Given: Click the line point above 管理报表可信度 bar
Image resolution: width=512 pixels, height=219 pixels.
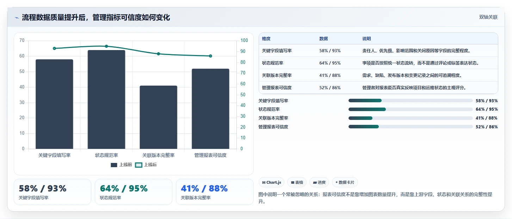Looking at the screenshot, I should 210,56.
